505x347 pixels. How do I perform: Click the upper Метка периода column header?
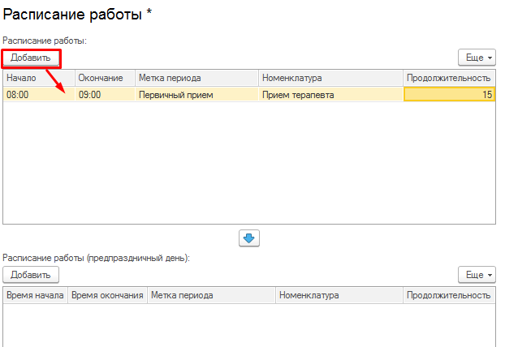pyautogui.click(x=196, y=78)
